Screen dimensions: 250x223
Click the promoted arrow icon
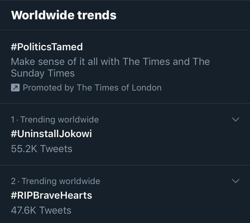pos(15,88)
